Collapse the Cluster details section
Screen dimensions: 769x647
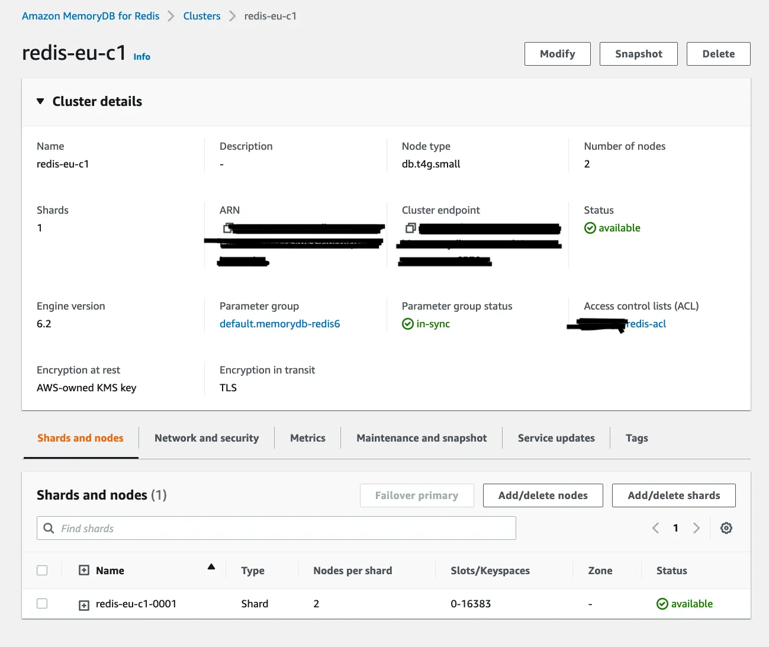tap(40, 101)
